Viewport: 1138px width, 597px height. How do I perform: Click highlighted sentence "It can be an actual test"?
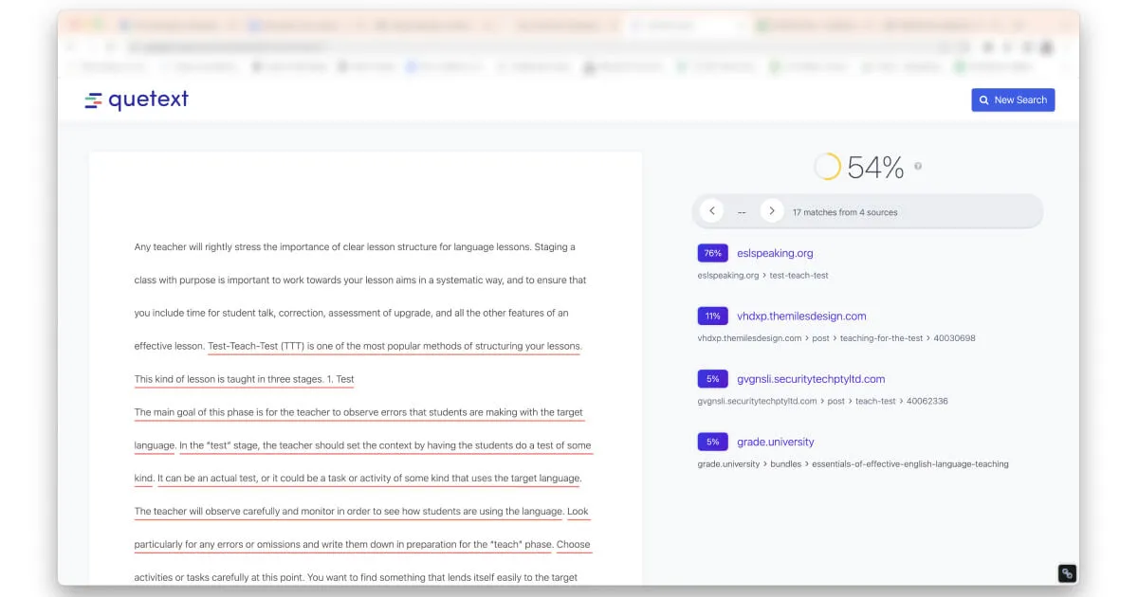click(369, 479)
